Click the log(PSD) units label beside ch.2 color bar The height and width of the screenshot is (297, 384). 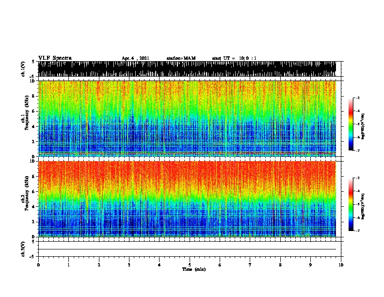(x=363, y=206)
